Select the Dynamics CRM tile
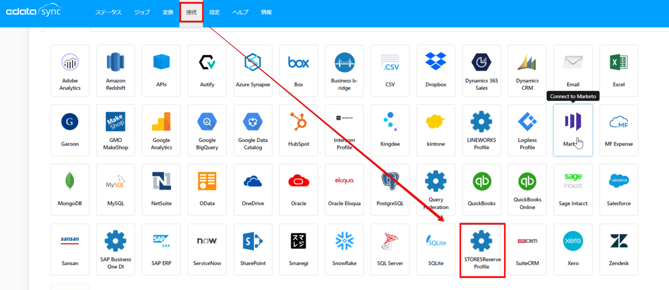The image size is (669, 290). point(527,71)
